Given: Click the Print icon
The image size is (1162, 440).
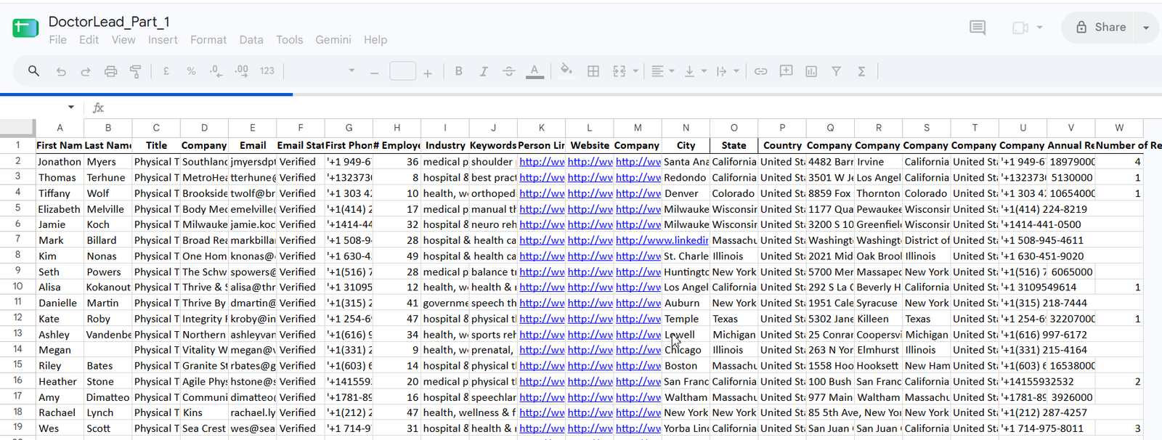Looking at the screenshot, I should click(x=110, y=71).
